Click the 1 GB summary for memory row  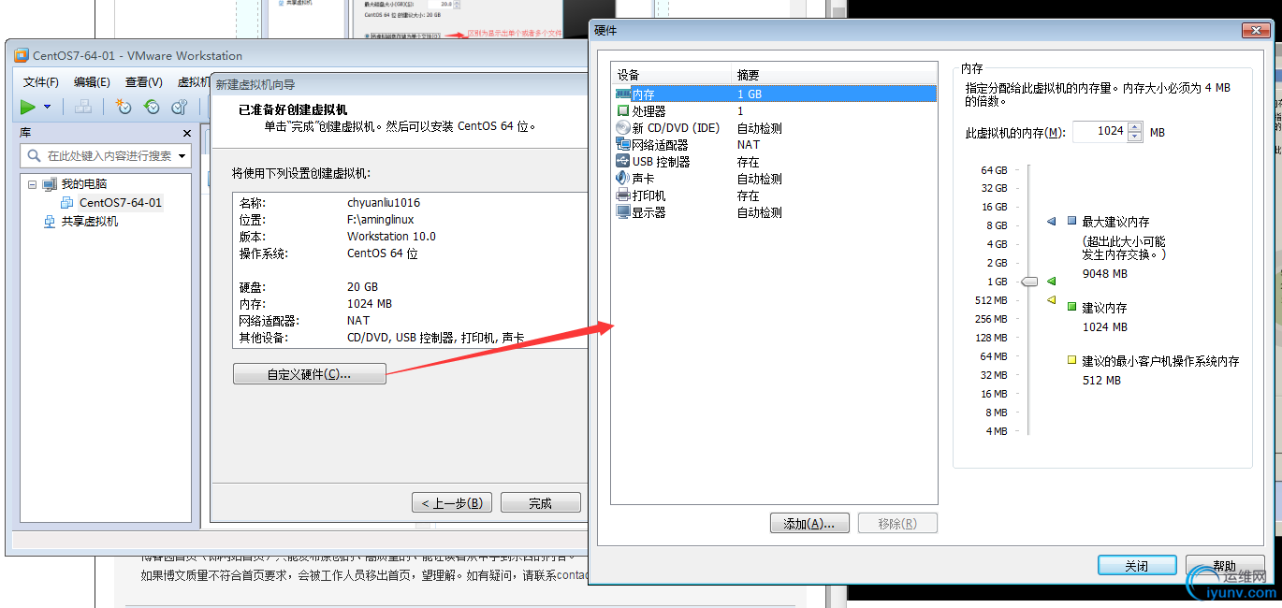(750, 94)
